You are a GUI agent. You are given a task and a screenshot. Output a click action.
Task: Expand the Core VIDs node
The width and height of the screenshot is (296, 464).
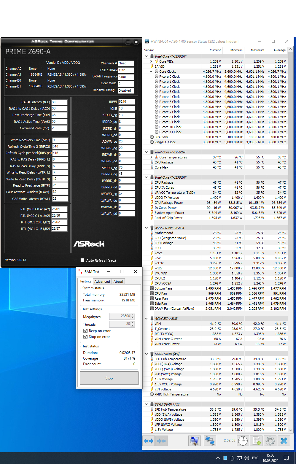(151, 61)
